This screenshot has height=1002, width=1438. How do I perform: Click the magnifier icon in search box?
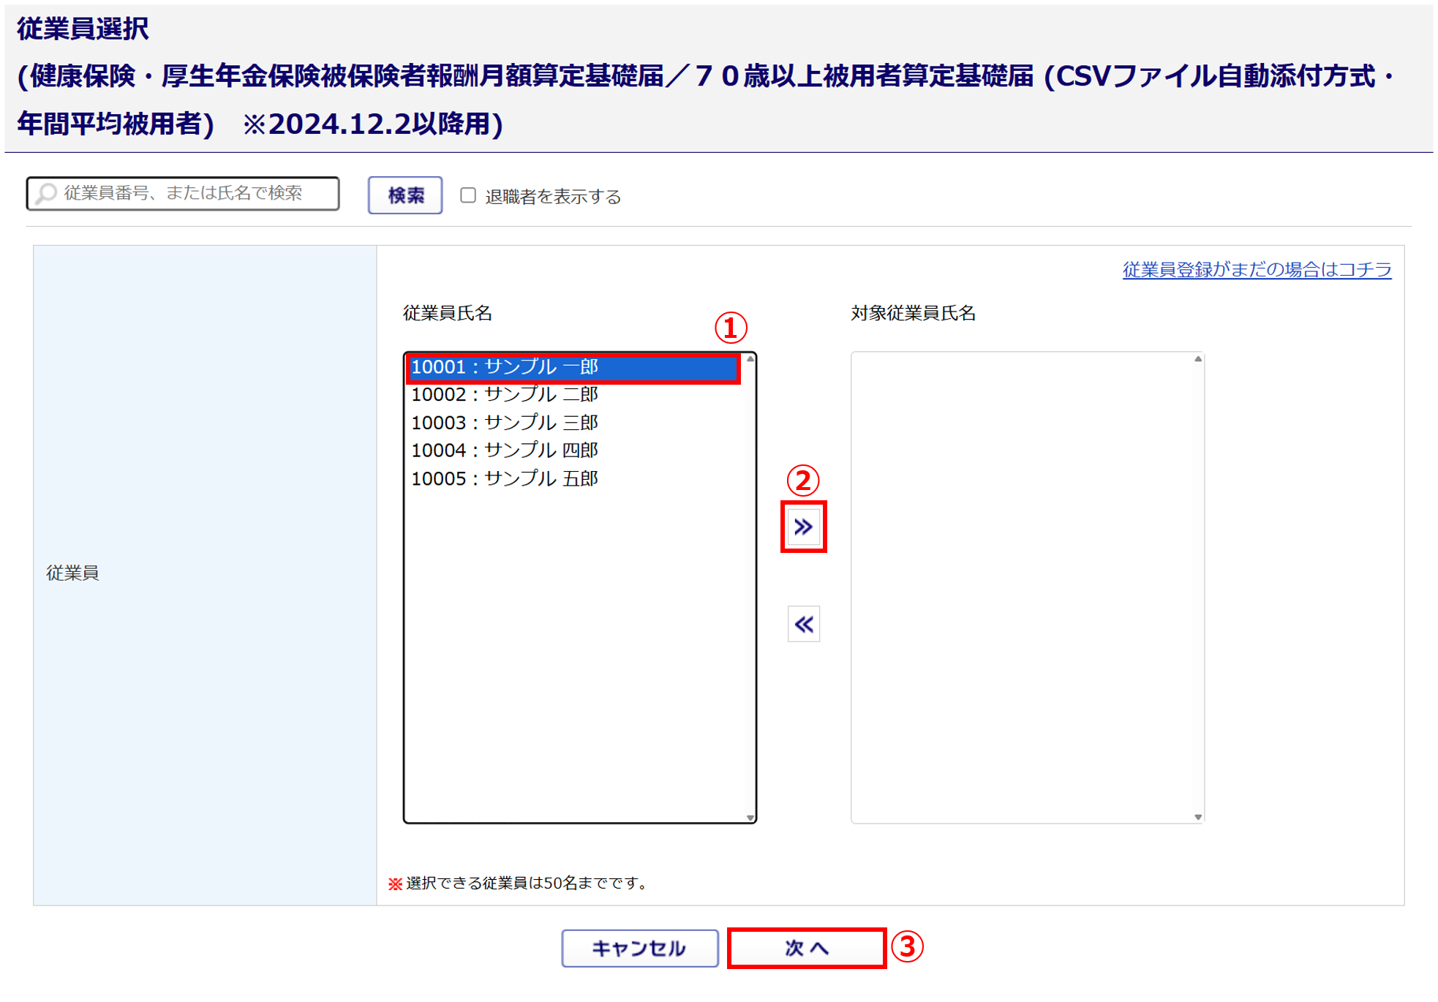click(x=47, y=193)
